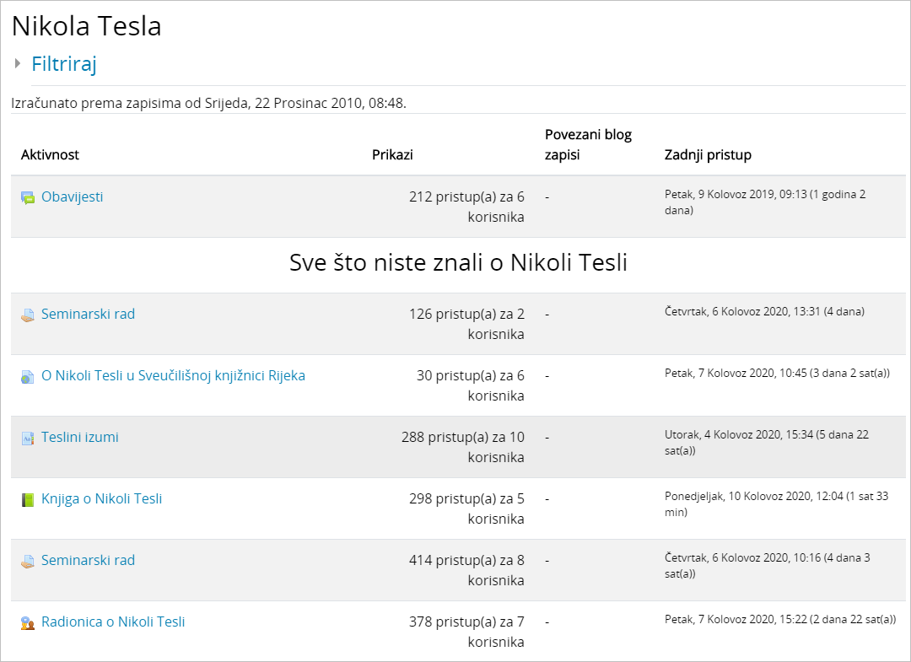The height and width of the screenshot is (662, 911).
Task: Expand the Filtriraj section using its arrow
Action: pyautogui.click(x=18, y=63)
